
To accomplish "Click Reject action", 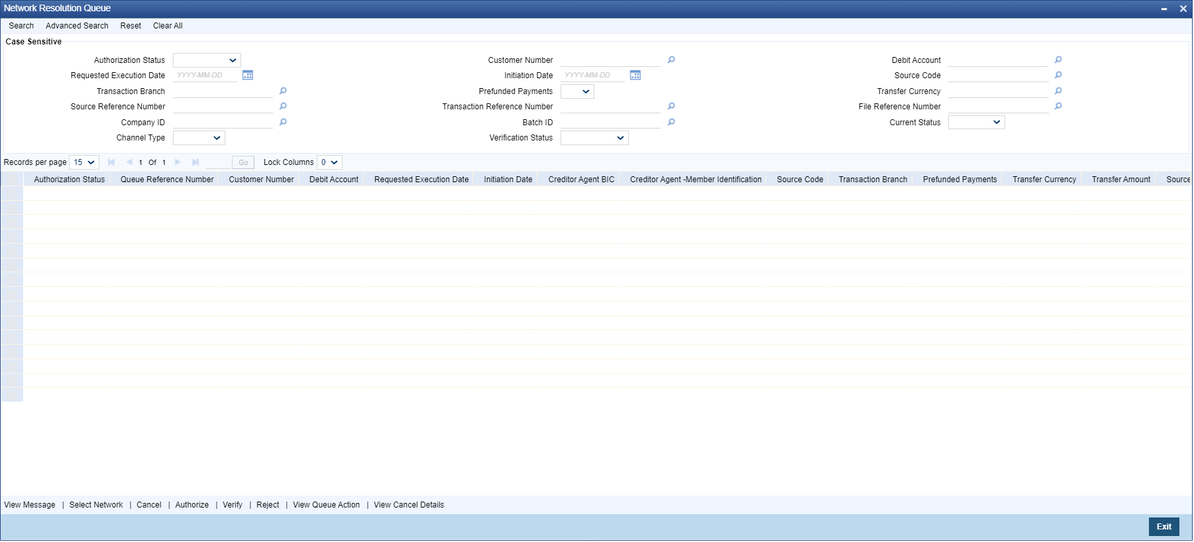I will [268, 505].
